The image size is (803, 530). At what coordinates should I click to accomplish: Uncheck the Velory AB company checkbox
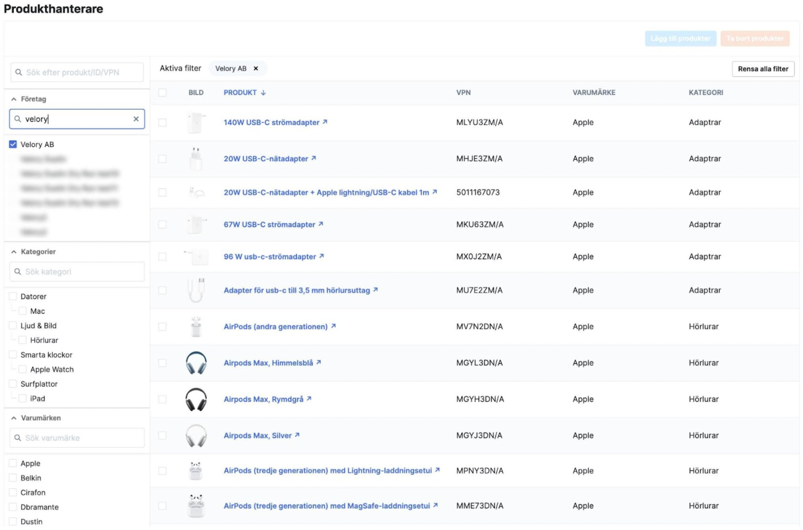[x=13, y=144]
